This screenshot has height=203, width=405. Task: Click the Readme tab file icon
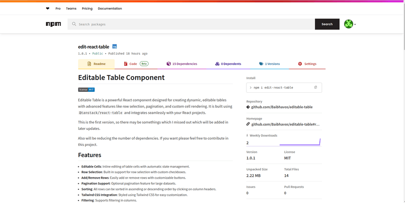pos(89,64)
